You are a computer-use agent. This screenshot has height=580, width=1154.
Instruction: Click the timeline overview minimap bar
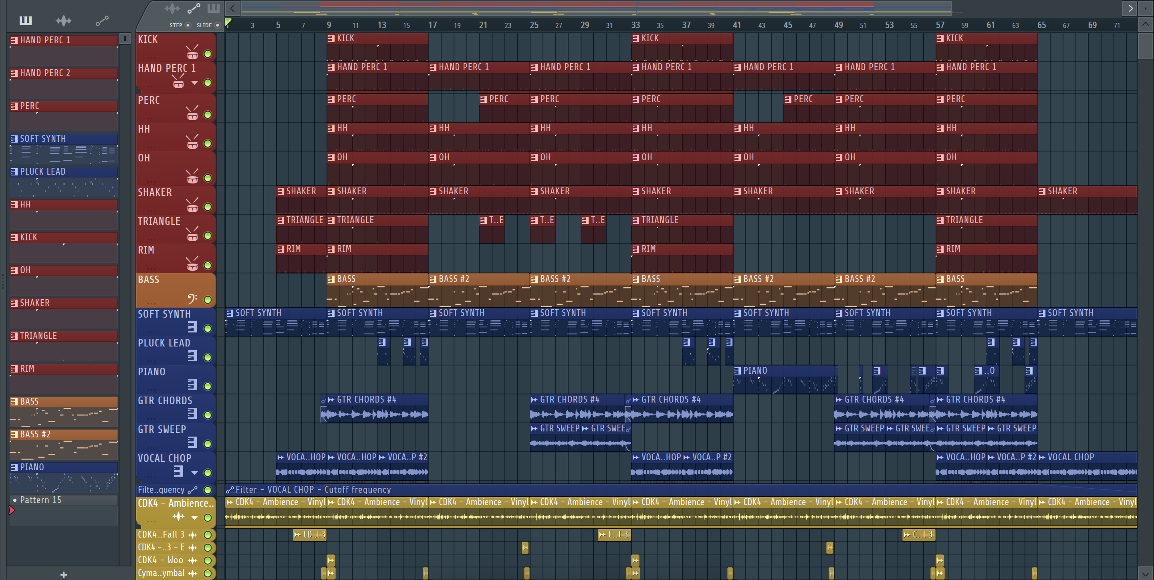point(596,8)
